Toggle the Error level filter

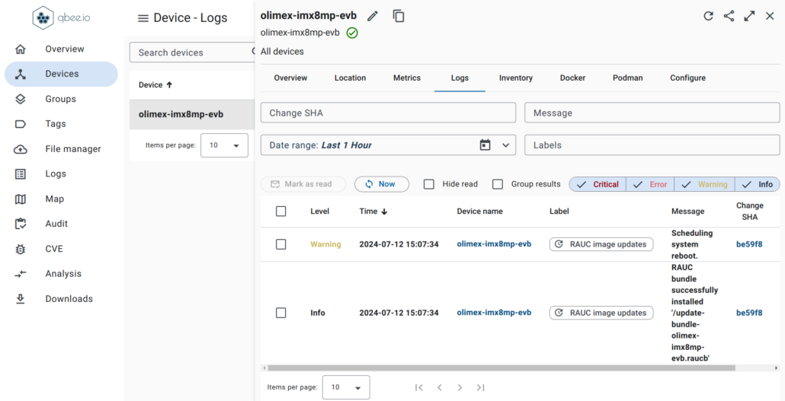650,184
